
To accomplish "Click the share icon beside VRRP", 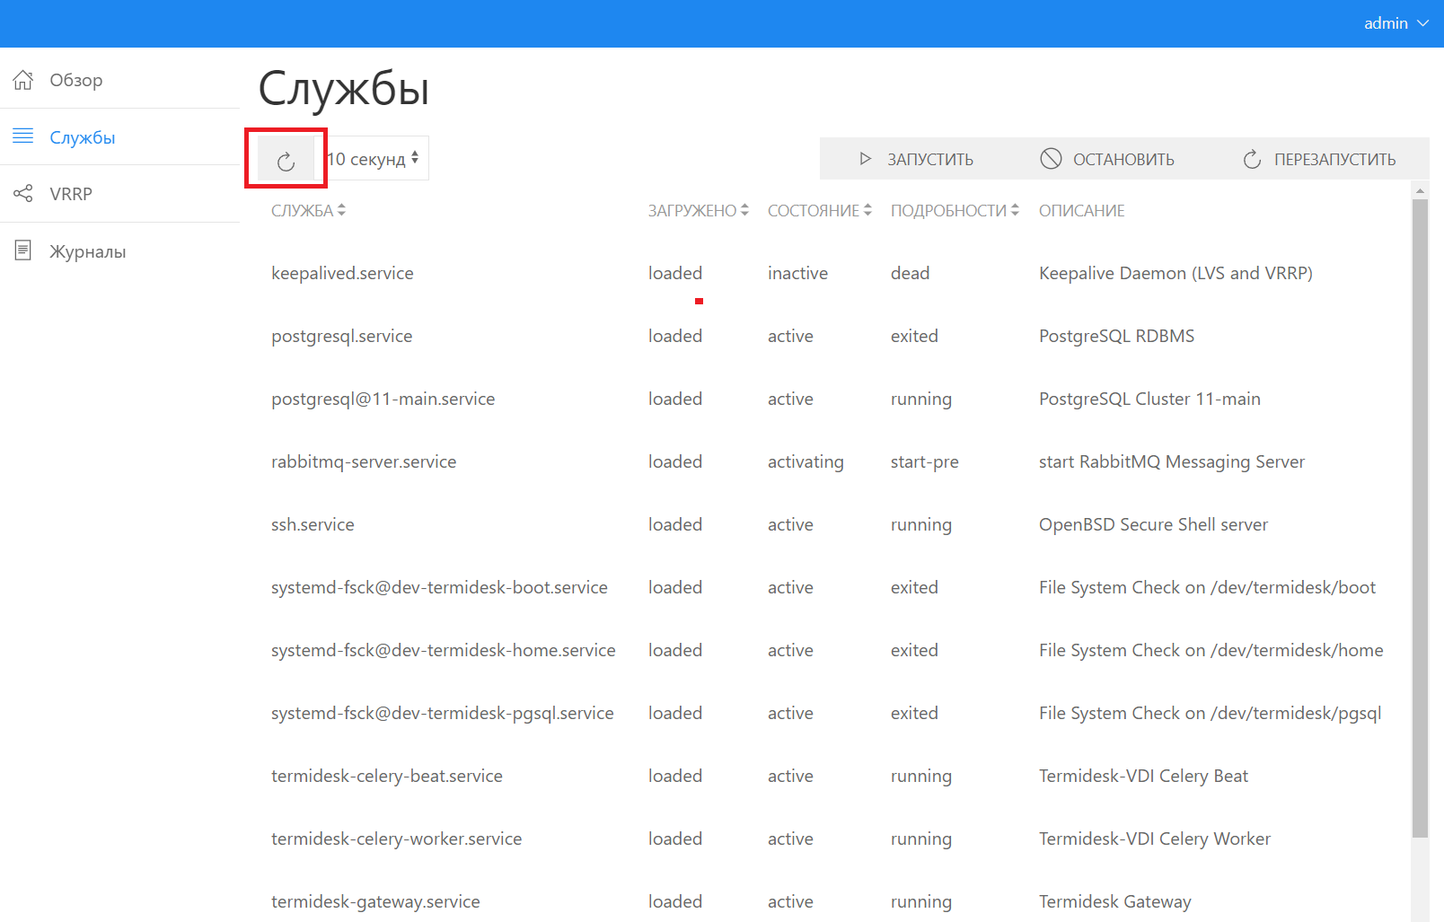I will tap(23, 194).
